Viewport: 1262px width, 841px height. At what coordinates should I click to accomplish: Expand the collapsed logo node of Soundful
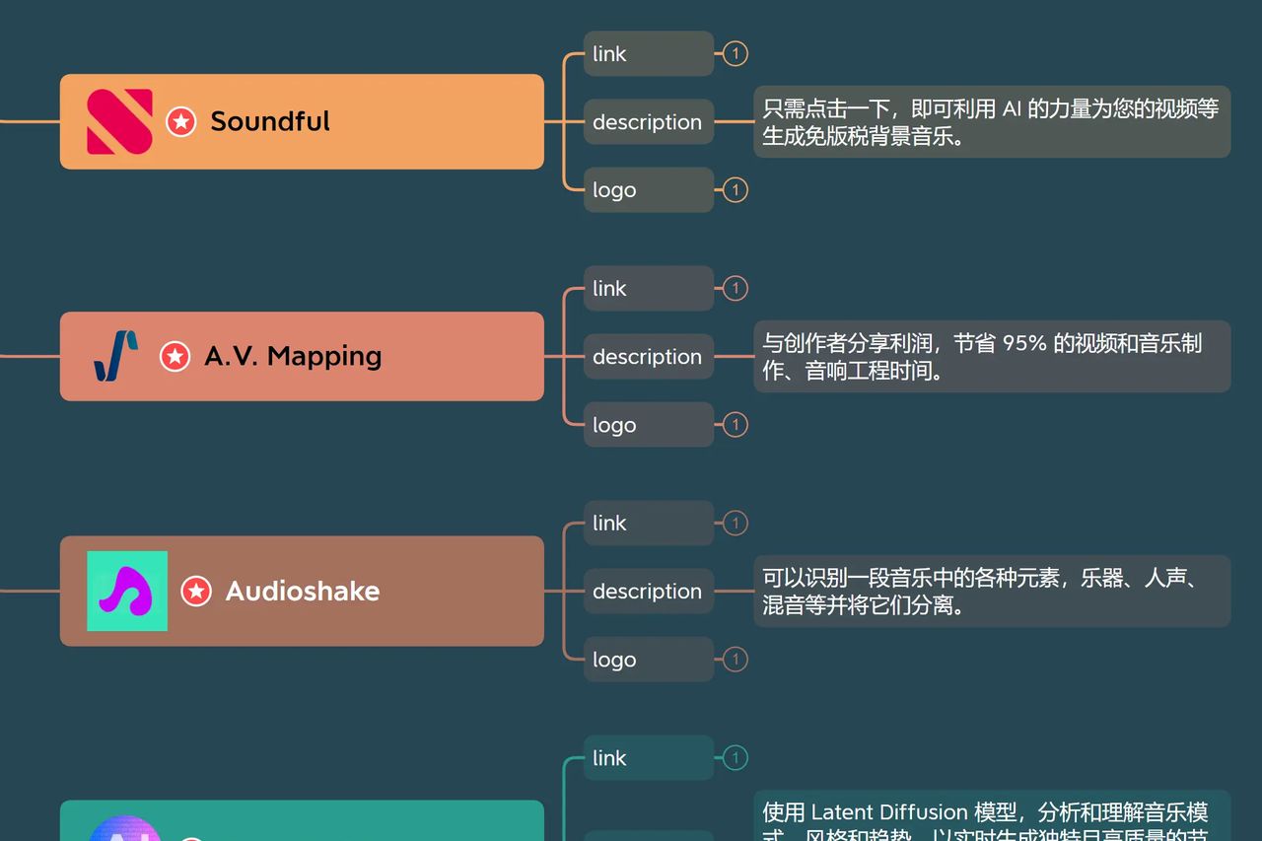(735, 189)
